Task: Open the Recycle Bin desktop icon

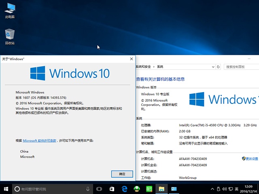Action: pos(10,36)
